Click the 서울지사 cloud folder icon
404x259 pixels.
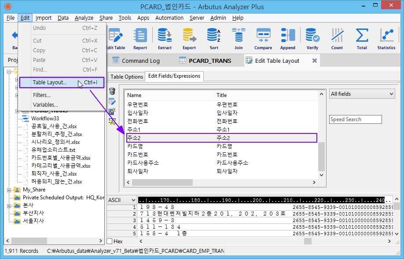click(17, 221)
